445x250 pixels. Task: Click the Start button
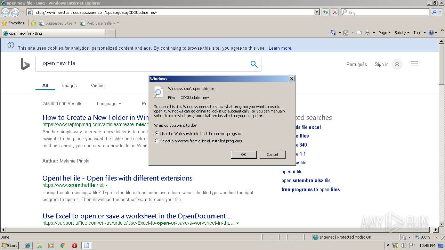point(10,245)
